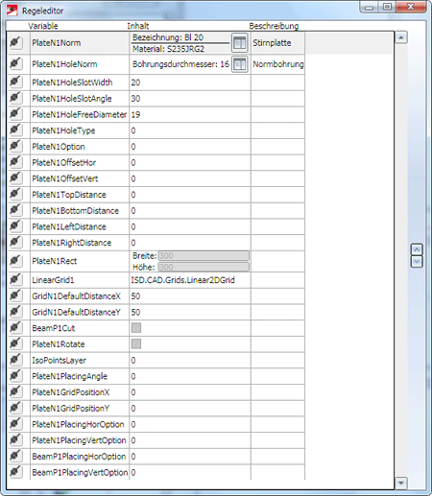Click the pin icon beside PlateN1HoleSlotWidth
Image resolution: width=432 pixels, height=496 pixels.
(x=15, y=83)
